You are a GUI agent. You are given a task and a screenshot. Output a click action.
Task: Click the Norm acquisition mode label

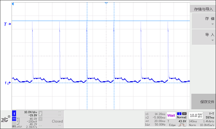(192, 125)
